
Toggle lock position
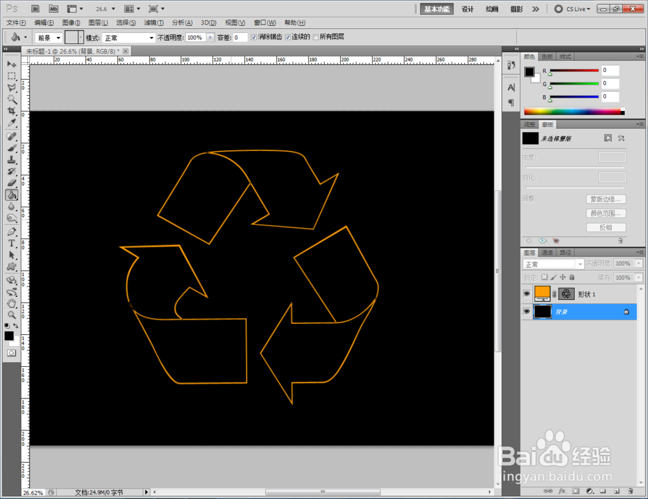pyautogui.click(x=563, y=277)
